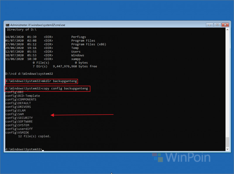234x174 pixels.
Task: Click the 'config\SECURITY' output line
Action: [x=19, y=118]
